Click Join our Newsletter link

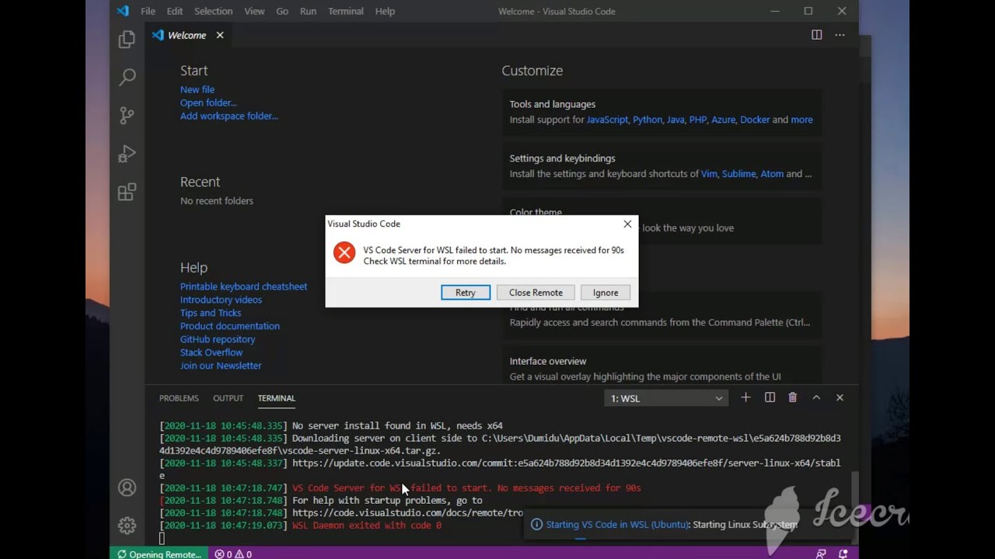coord(221,366)
